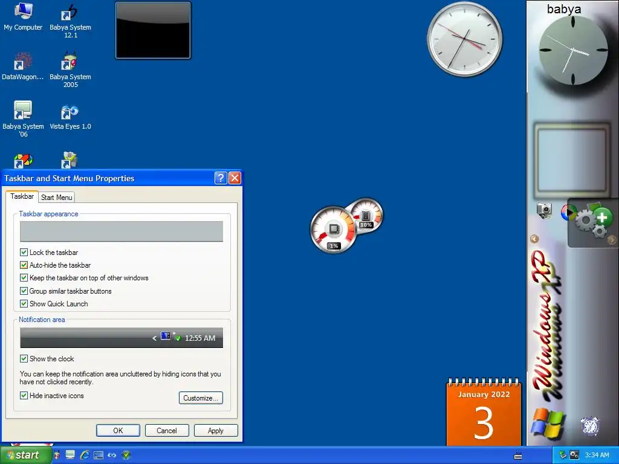This screenshot has height=464, width=619.
Task: Click the gears icon in system tray
Action: tap(574, 455)
